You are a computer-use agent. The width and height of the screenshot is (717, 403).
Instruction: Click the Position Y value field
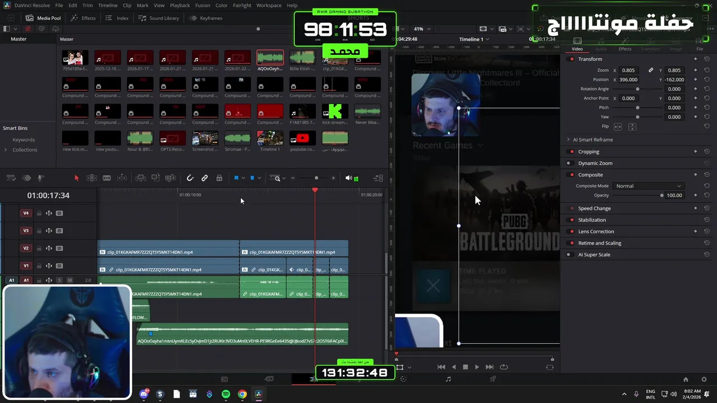point(674,79)
